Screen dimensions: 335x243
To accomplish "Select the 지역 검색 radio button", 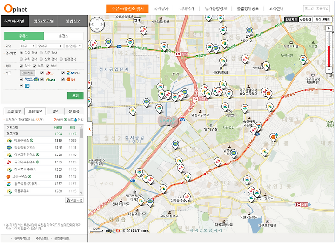I will pyautogui.click(x=21, y=53).
